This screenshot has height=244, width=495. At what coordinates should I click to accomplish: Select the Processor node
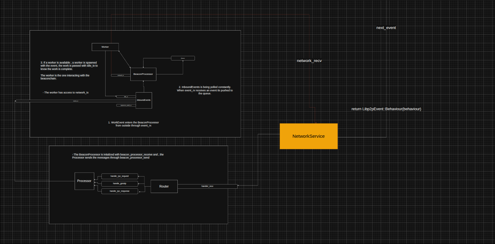click(x=84, y=181)
